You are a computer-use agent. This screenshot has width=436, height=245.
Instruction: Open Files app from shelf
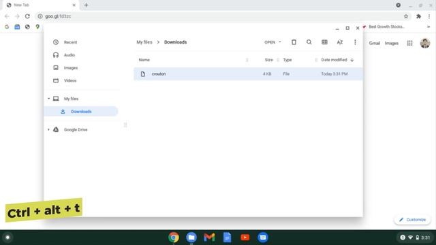click(x=191, y=238)
